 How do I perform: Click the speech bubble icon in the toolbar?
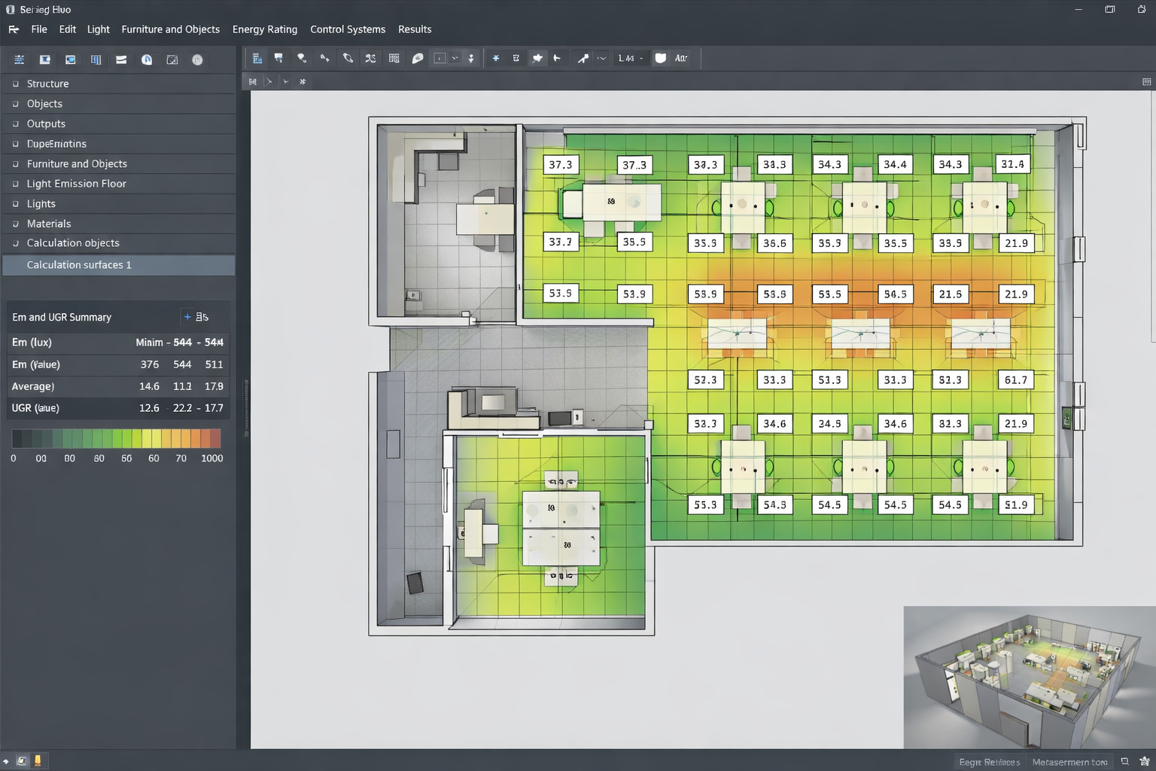(x=418, y=58)
